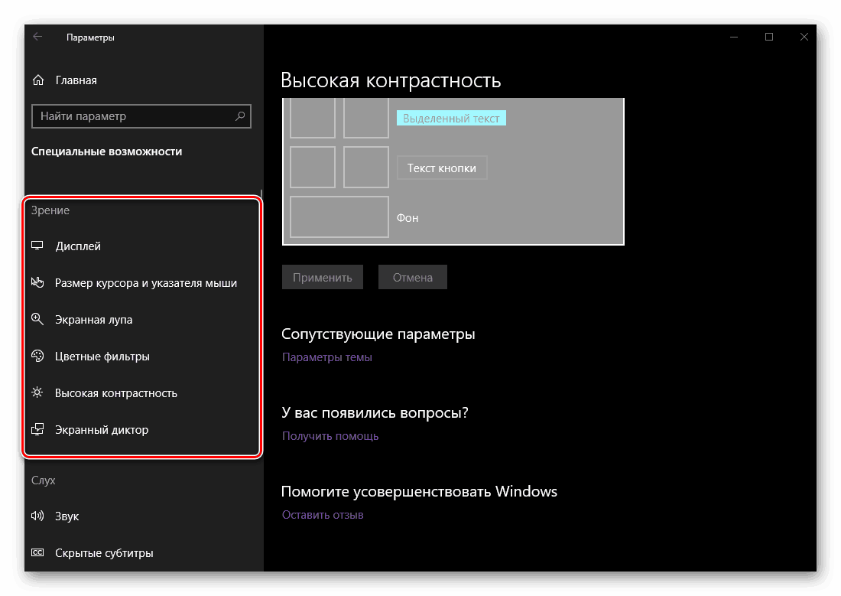Click the Слух category heading
The image size is (841, 596).
tap(44, 480)
